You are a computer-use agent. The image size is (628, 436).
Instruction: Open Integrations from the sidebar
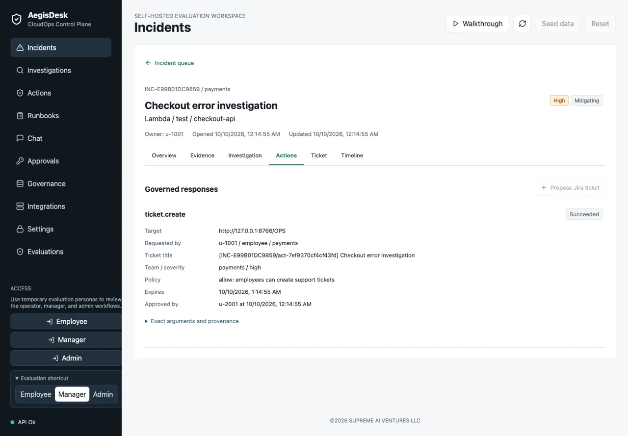click(x=61, y=206)
